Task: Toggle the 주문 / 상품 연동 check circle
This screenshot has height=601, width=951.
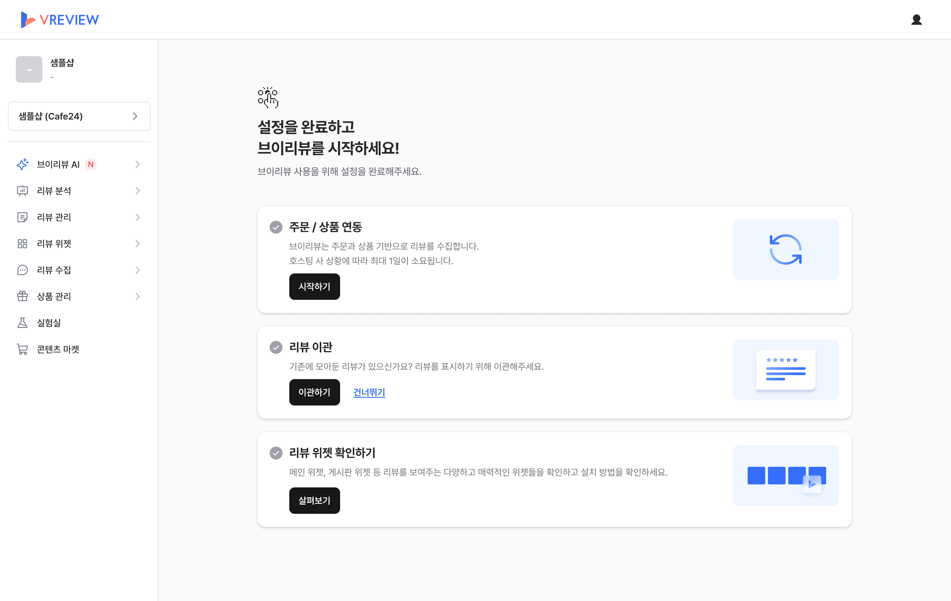Action: (x=276, y=227)
